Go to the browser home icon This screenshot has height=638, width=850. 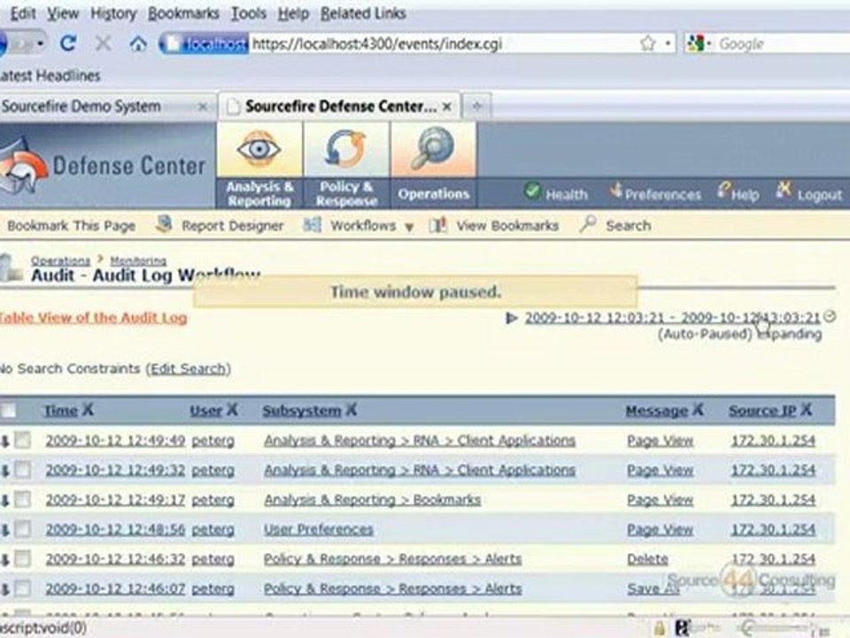click(x=138, y=43)
